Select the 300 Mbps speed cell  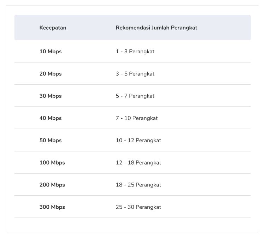coord(52,207)
